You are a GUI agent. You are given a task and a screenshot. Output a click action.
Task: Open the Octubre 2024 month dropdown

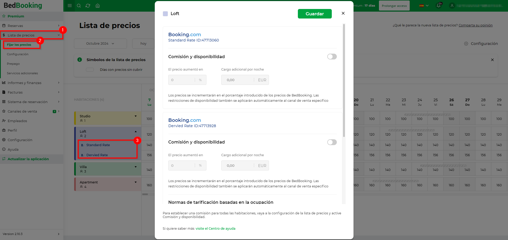coord(100,44)
